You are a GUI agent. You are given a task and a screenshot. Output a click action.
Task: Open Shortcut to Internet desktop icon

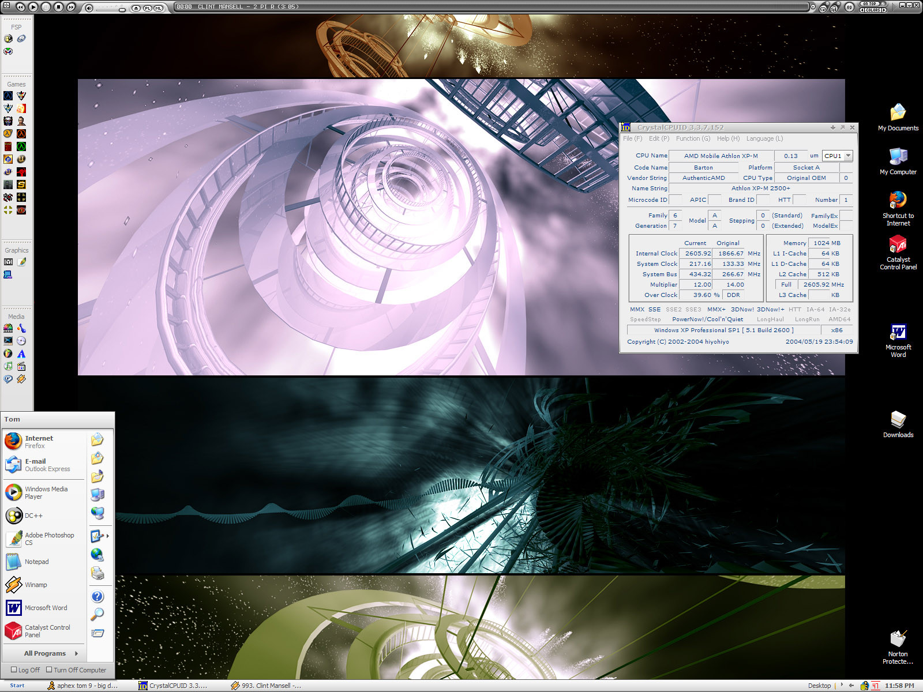tap(898, 209)
